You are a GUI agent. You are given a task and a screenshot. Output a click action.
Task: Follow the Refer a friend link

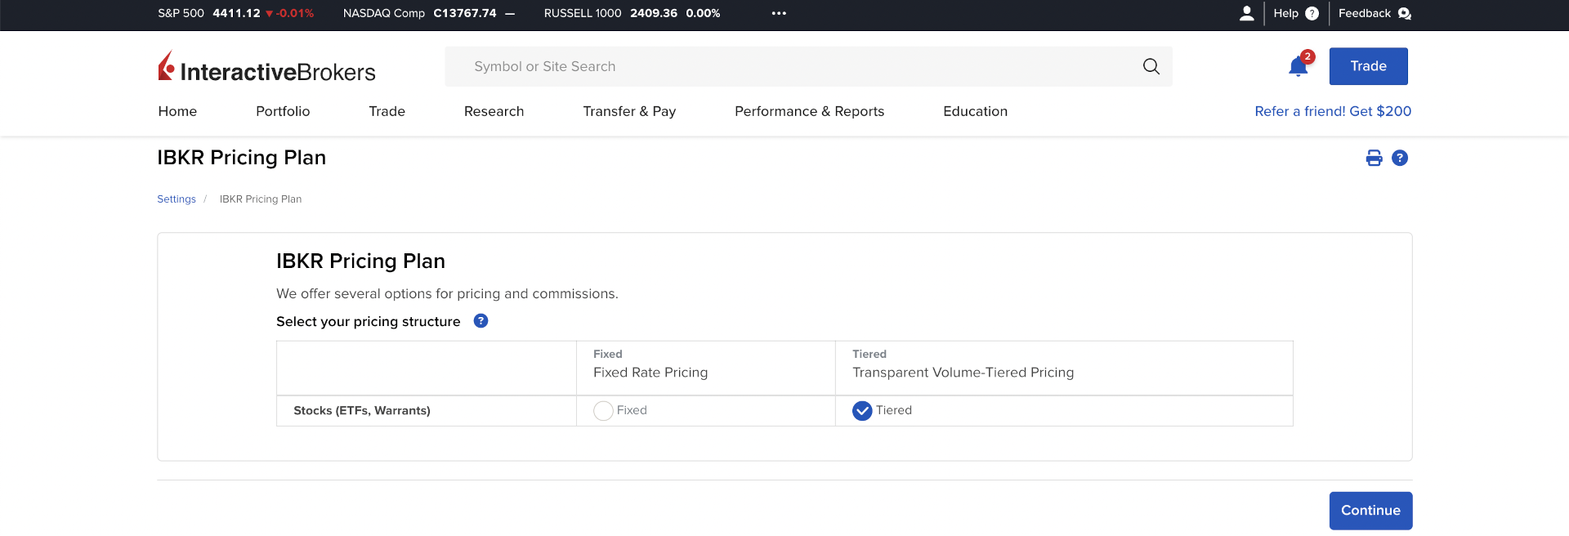pyautogui.click(x=1332, y=111)
